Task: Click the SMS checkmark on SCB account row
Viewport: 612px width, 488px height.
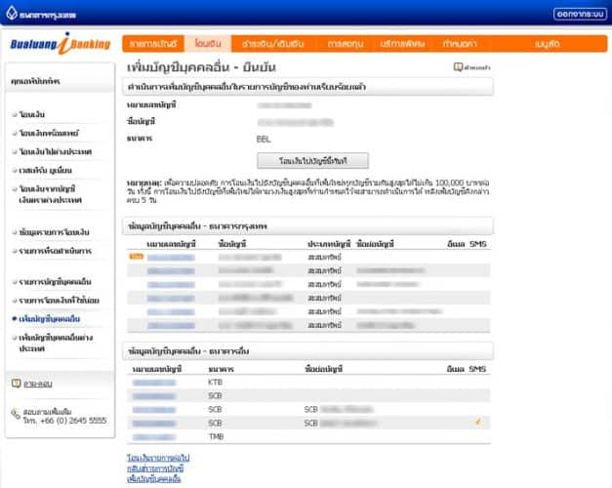Action: coord(476,423)
